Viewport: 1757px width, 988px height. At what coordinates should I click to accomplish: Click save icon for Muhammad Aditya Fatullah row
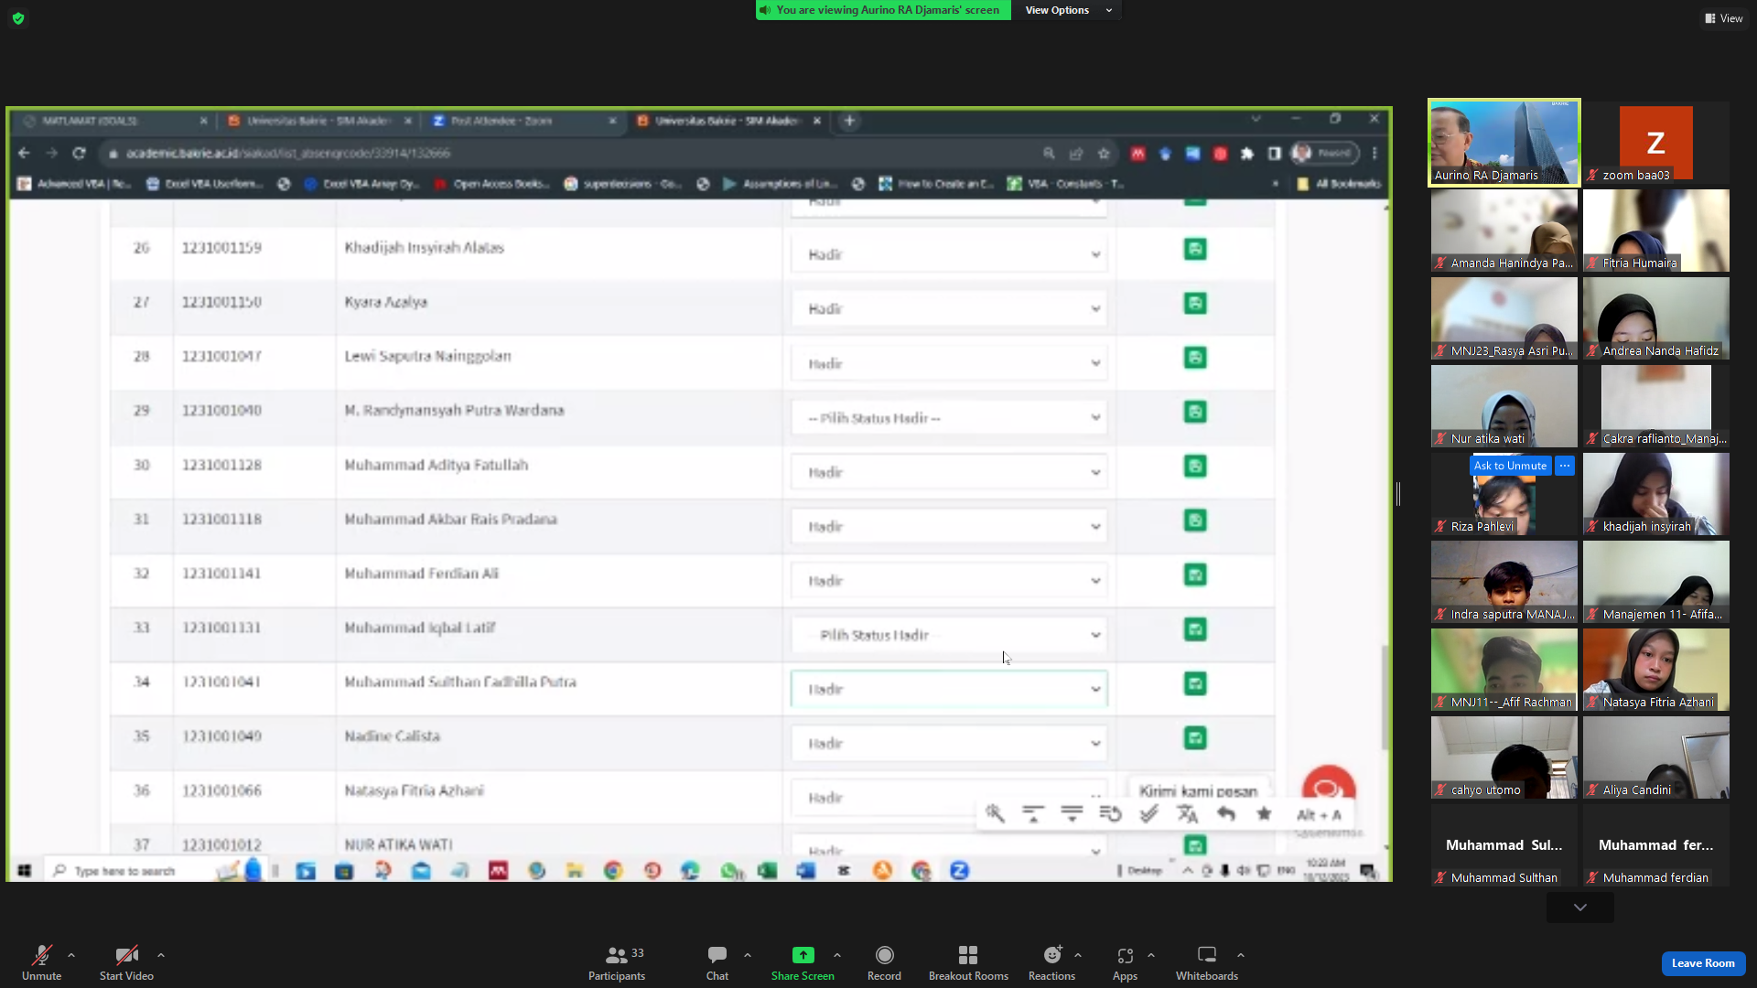1195,467
